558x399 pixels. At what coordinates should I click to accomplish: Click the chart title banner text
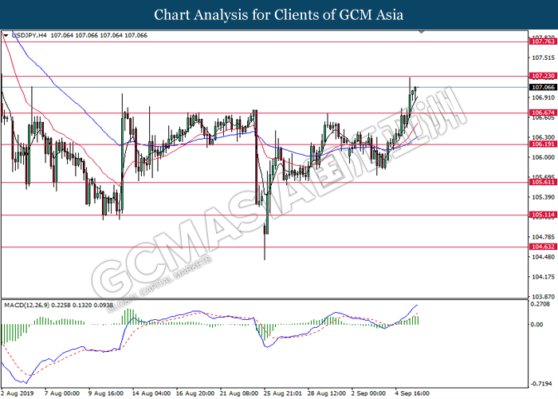pyautogui.click(x=278, y=15)
